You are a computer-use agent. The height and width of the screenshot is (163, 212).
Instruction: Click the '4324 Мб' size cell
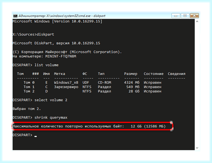pos(132,82)
